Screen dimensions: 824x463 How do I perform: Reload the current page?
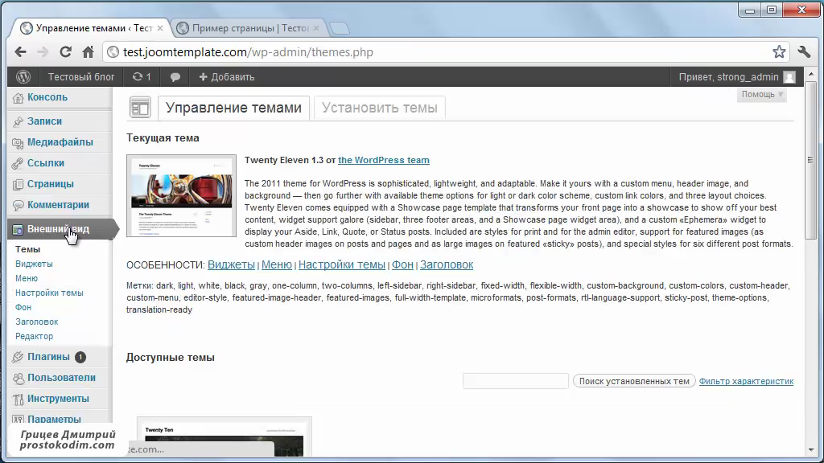pyautogui.click(x=65, y=52)
